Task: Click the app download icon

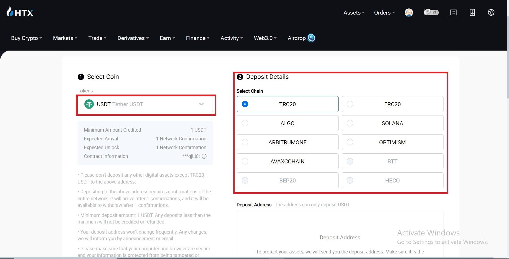Action: coord(472,12)
